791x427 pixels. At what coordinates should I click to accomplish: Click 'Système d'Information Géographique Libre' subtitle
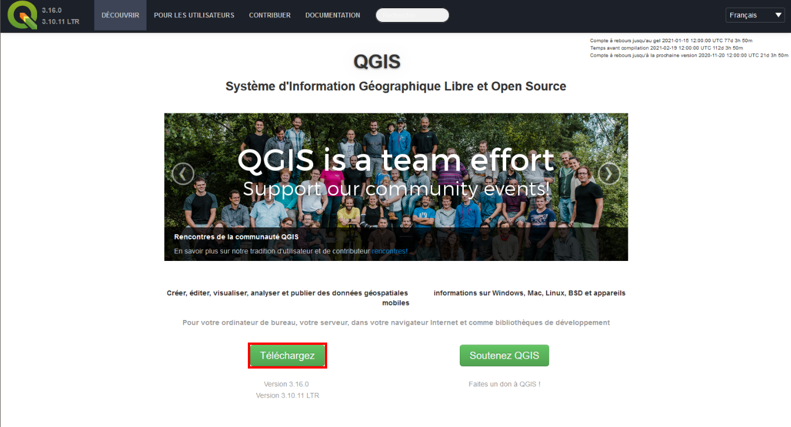click(x=395, y=86)
